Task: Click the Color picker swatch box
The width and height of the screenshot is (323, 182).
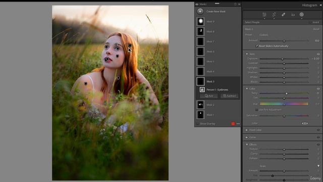Action: tap(305, 123)
